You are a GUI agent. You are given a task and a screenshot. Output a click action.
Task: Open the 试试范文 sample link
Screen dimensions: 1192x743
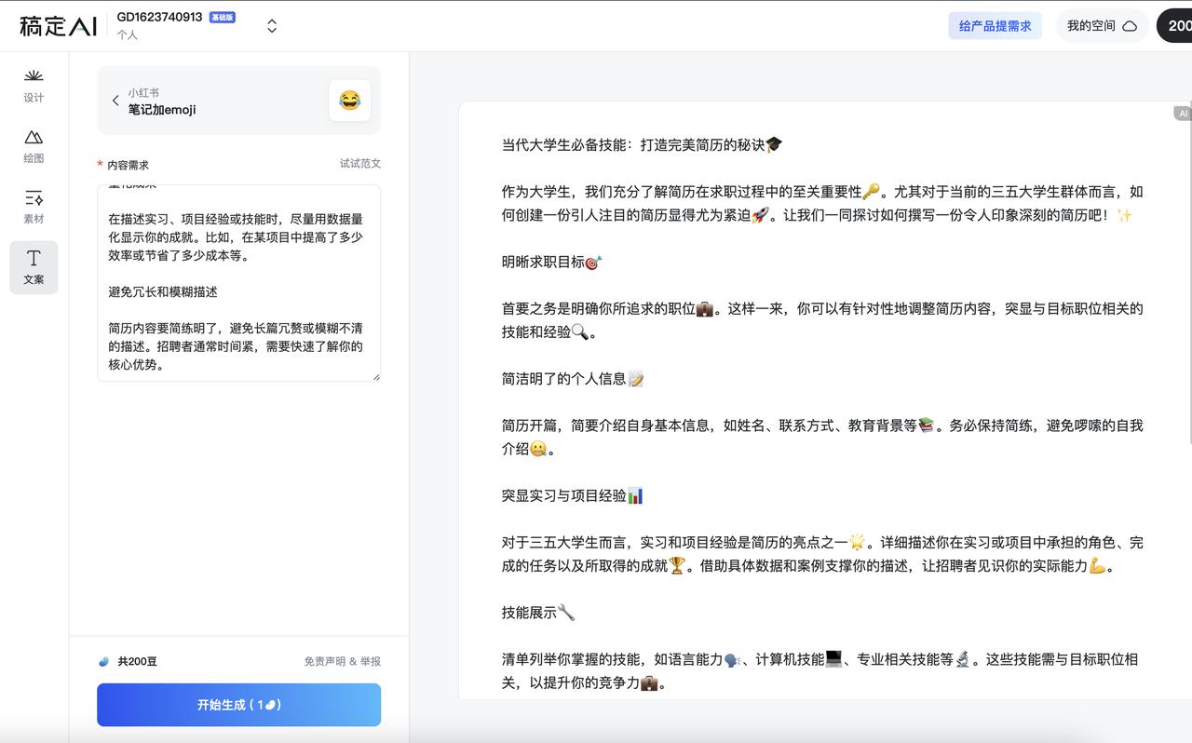pyautogui.click(x=360, y=163)
